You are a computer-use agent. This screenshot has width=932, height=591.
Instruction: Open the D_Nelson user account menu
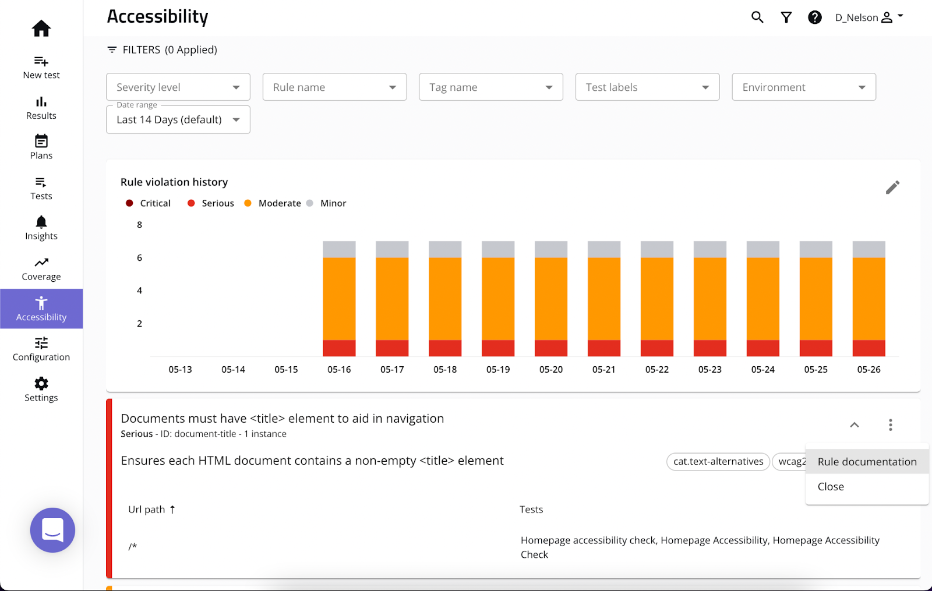[x=869, y=17]
